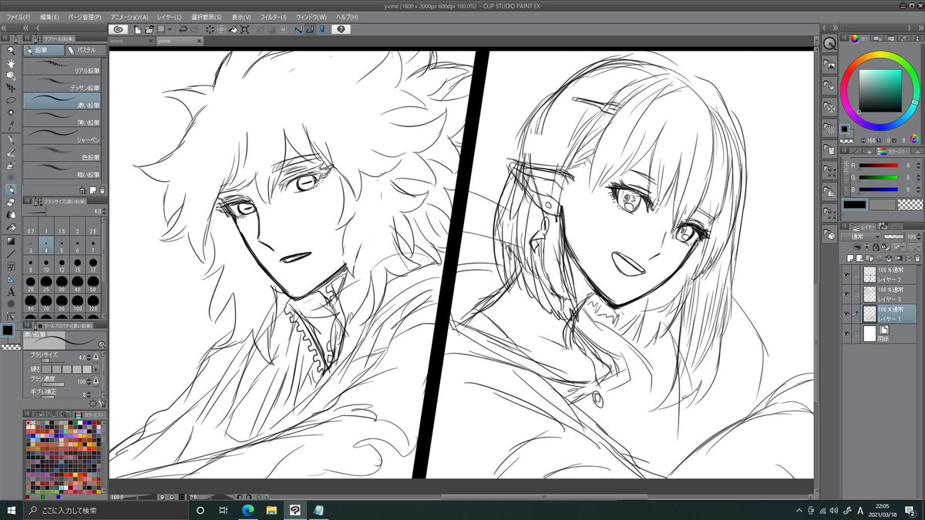Screen dimensions: 925x520
Task: Open the CLIP STUDIO launcher icon
Action: point(118,29)
